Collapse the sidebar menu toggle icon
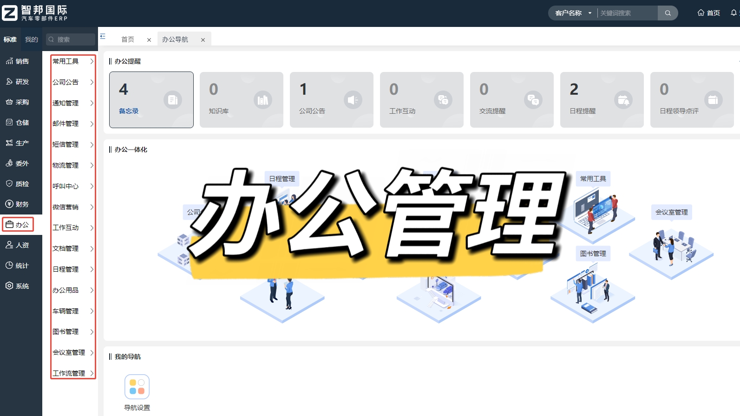This screenshot has width=740, height=416. pos(103,36)
